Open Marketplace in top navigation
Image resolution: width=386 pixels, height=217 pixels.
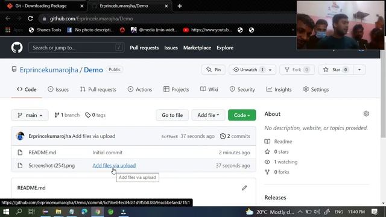(197, 48)
